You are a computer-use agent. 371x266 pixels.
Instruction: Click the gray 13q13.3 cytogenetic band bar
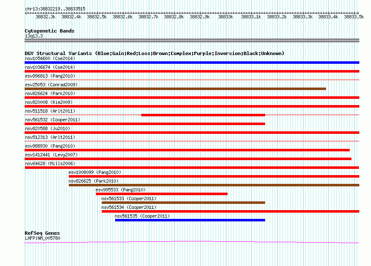coord(192,40)
